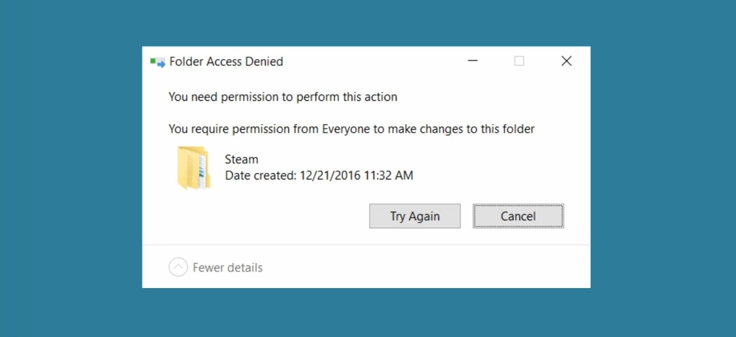Click the permission warning headline text
Screen dimensions: 736x337
point(282,97)
